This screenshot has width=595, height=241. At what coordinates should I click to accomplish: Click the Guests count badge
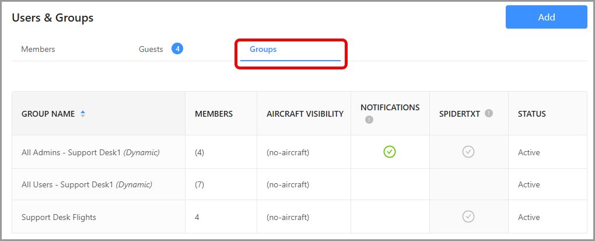pos(177,49)
